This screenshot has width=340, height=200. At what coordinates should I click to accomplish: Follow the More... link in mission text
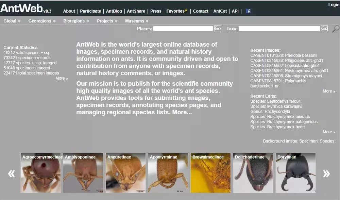pyautogui.click(x=182, y=112)
